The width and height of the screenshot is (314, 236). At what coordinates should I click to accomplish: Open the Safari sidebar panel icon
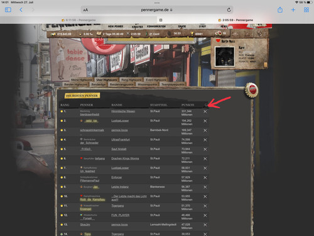pyautogui.click(x=8, y=10)
